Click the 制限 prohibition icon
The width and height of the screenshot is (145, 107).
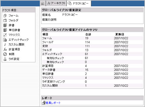coord(5,54)
